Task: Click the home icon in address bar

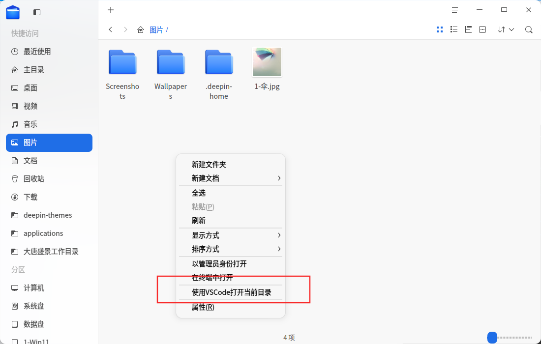Action: point(141,29)
